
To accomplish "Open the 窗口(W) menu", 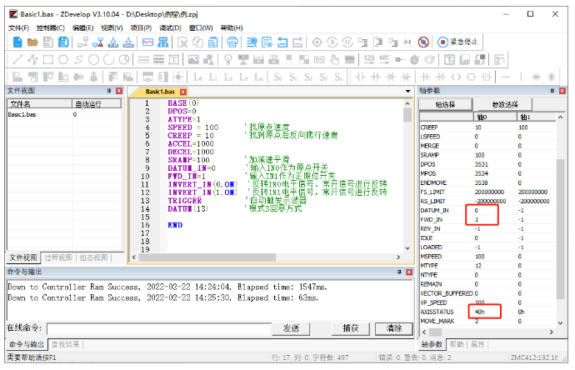I will (x=201, y=27).
